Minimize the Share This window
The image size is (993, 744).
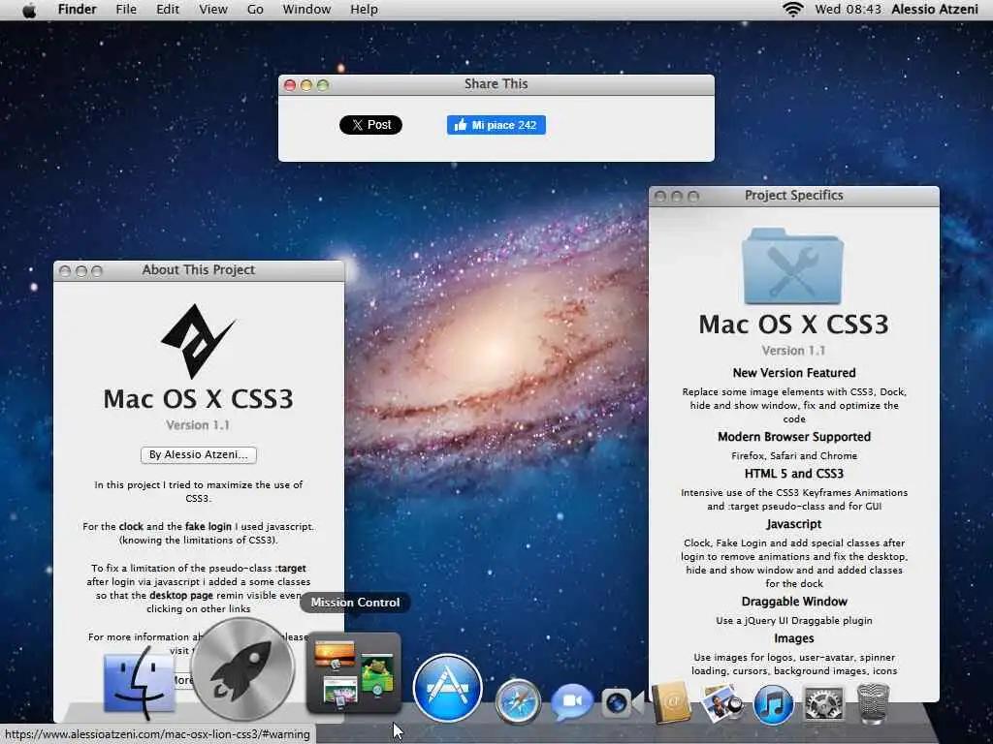(306, 85)
